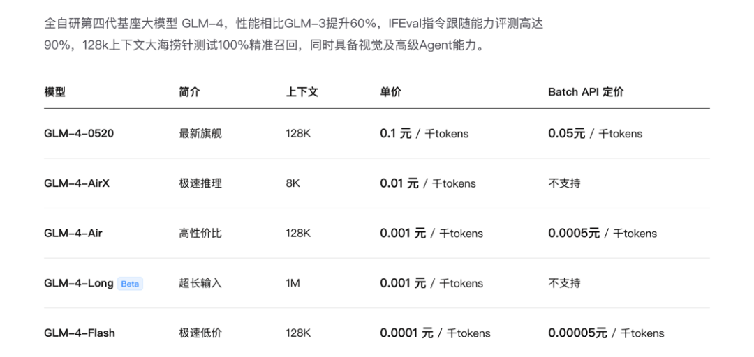Click the 简介 column header
The image size is (754, 357).
(189, 91)
